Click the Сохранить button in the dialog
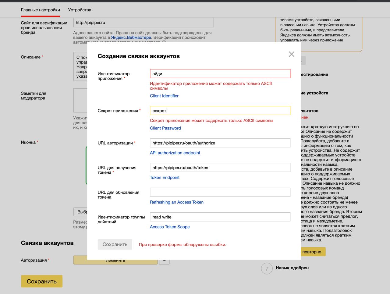The image size is (390, 294). [115, 244]
